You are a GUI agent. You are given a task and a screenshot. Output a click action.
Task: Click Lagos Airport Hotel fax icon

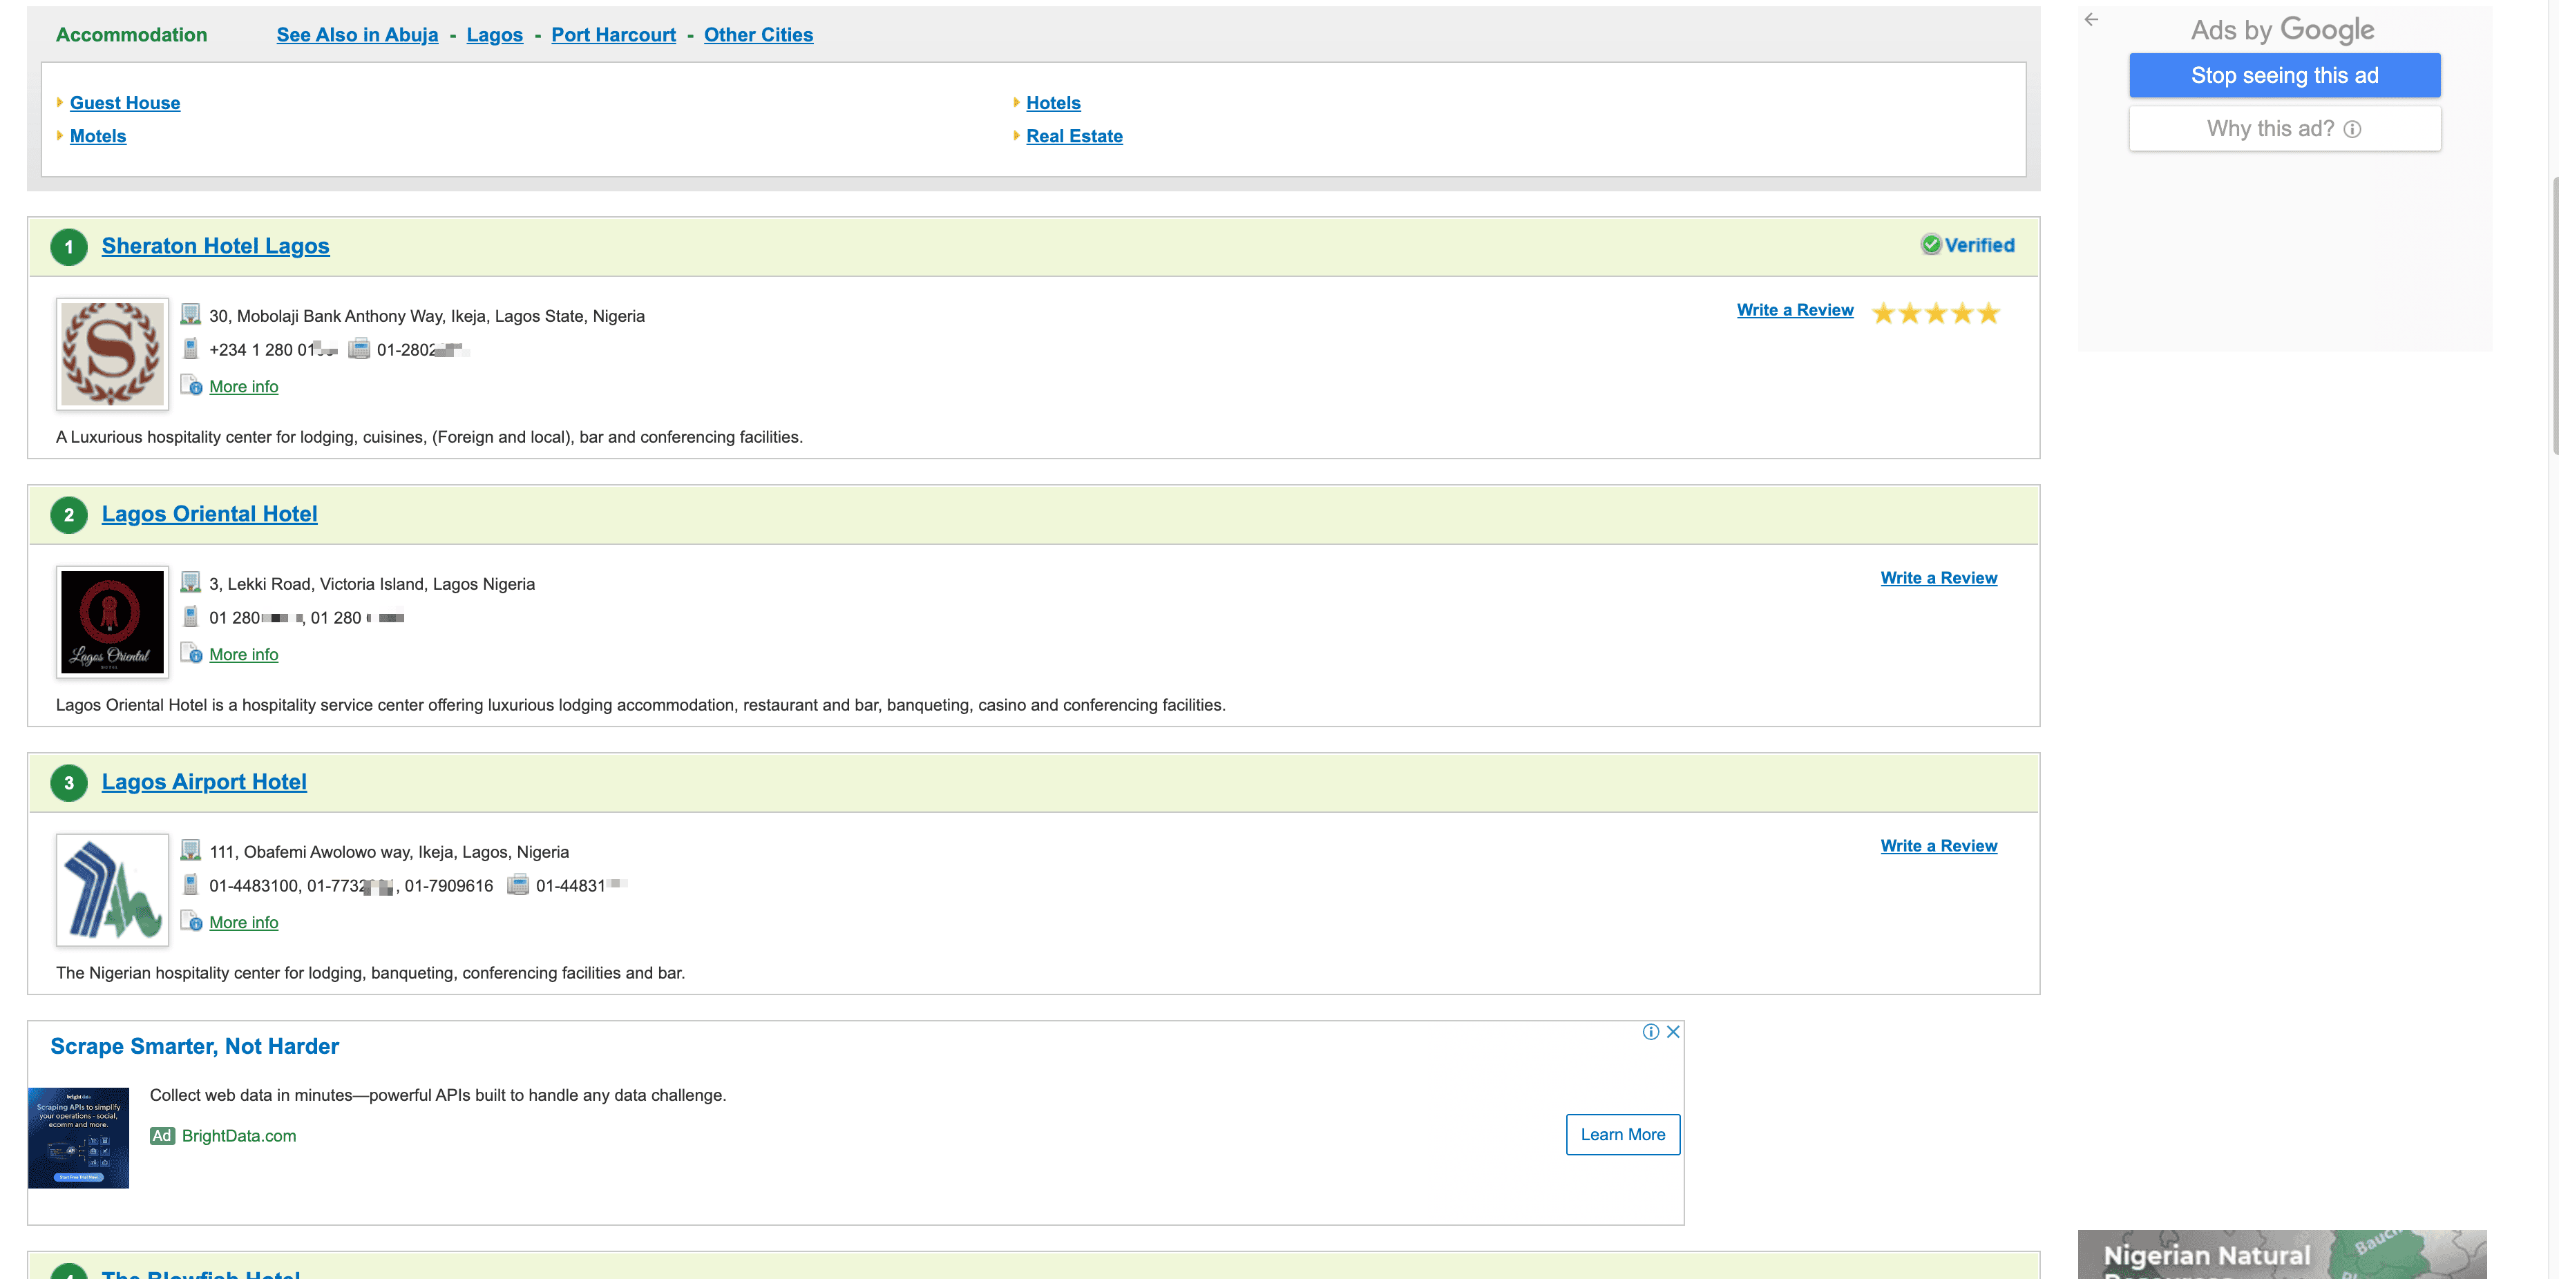[x=517, y=885]
